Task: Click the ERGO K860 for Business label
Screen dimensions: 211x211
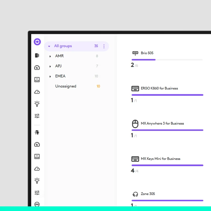Action: [x=159, y=88]
